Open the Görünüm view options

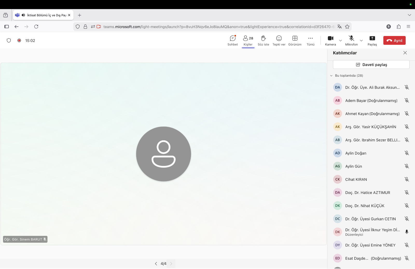click(x=295, y=40)
